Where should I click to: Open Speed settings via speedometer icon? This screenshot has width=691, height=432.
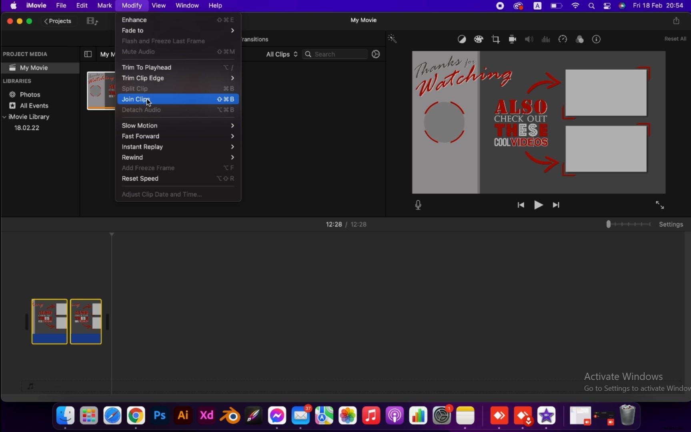point(562,39)
